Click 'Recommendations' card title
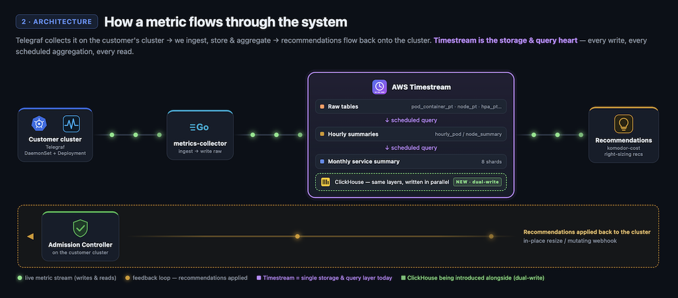 click(x=624, y=140)
